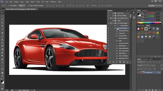Toggle Quick Mask mode
Viewport: 163px width, 91px height.
[x=2, y=85]
